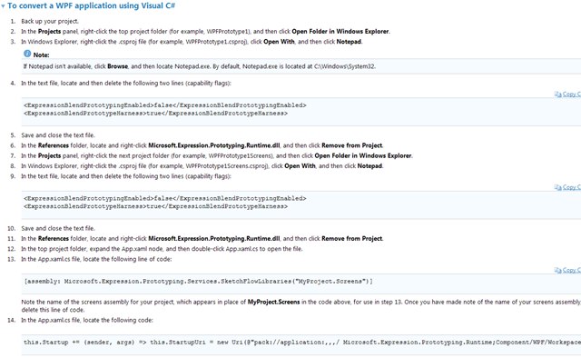581x358 pixels.
Task: Click bold 'Projects' in step 2
Action: [x=49, y=32]
